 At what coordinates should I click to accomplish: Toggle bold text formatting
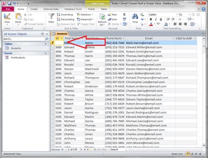151,19
